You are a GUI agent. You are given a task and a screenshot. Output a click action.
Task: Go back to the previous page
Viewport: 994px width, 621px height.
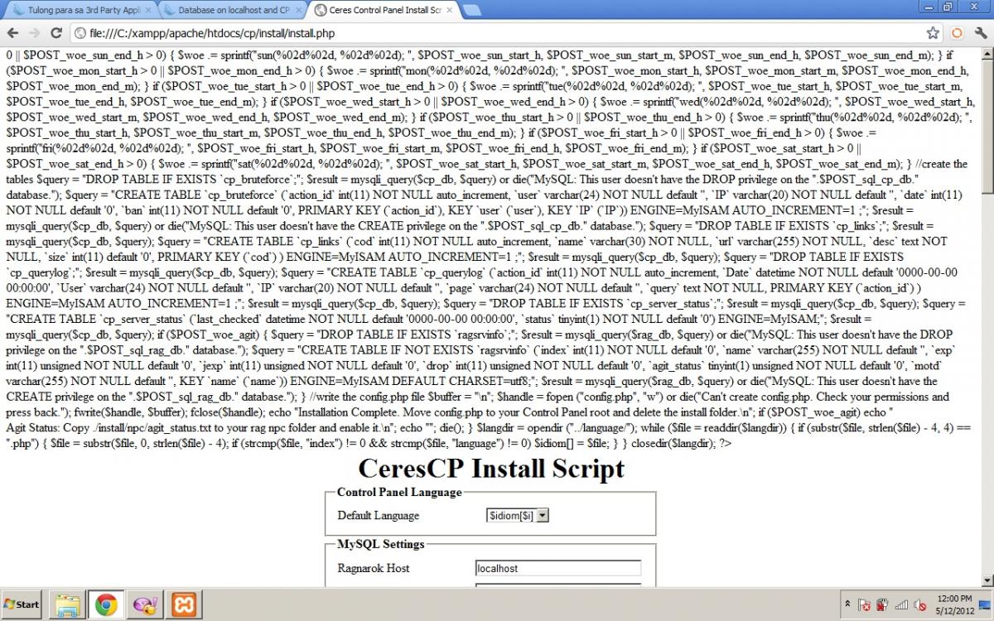13,33
